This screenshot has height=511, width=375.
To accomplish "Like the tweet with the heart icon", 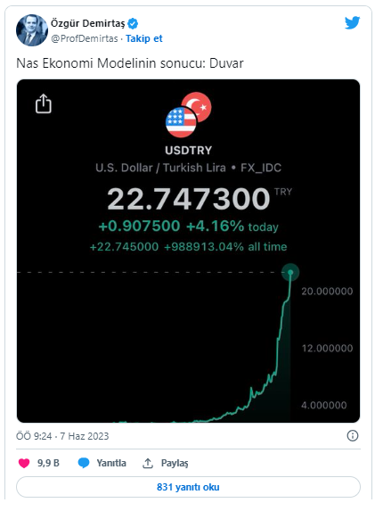I will pos(24,463).
